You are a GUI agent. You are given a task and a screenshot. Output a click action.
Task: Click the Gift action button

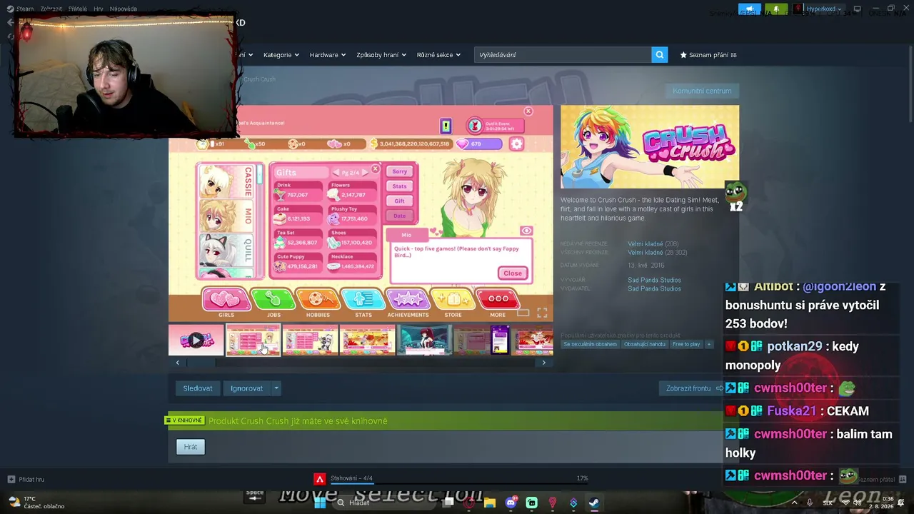(399, 201)
